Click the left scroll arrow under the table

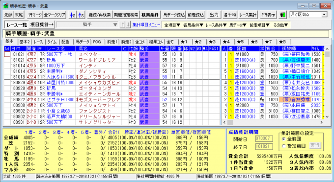(224, 122)
